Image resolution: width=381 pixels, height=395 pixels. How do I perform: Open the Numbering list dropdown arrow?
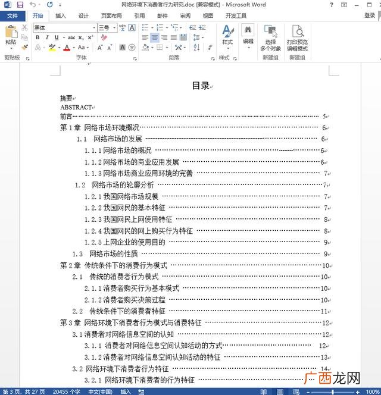(x=167, y=28)
